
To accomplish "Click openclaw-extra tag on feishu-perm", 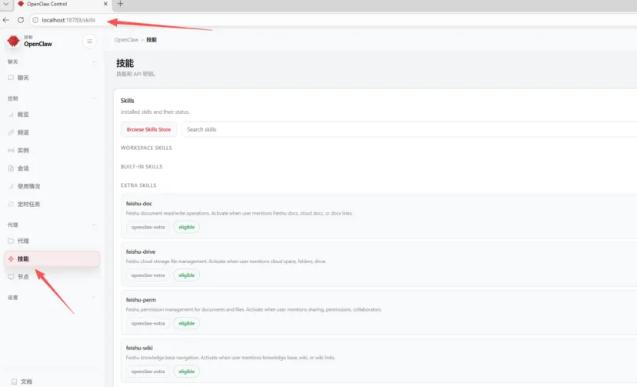I will coord(148,323).
